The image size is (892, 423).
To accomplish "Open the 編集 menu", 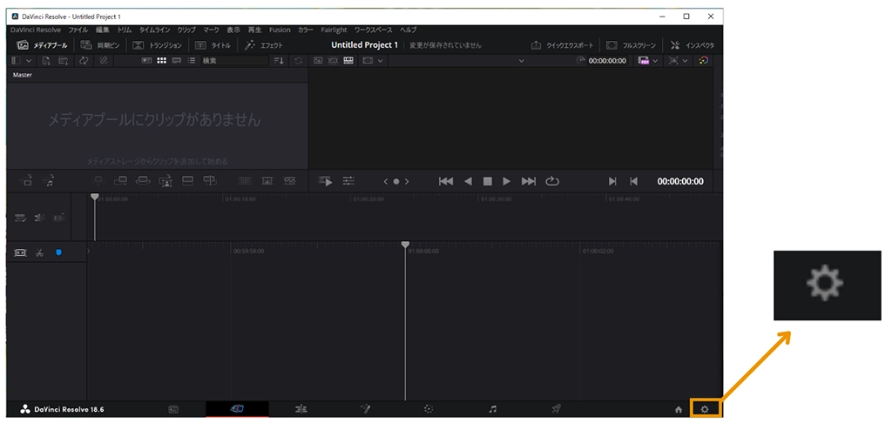I will (103, 30).
